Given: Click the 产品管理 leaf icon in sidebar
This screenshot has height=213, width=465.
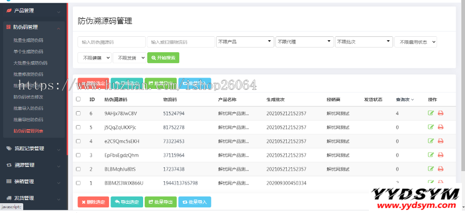Looking at the screenshot, I should tap(8, 10).
